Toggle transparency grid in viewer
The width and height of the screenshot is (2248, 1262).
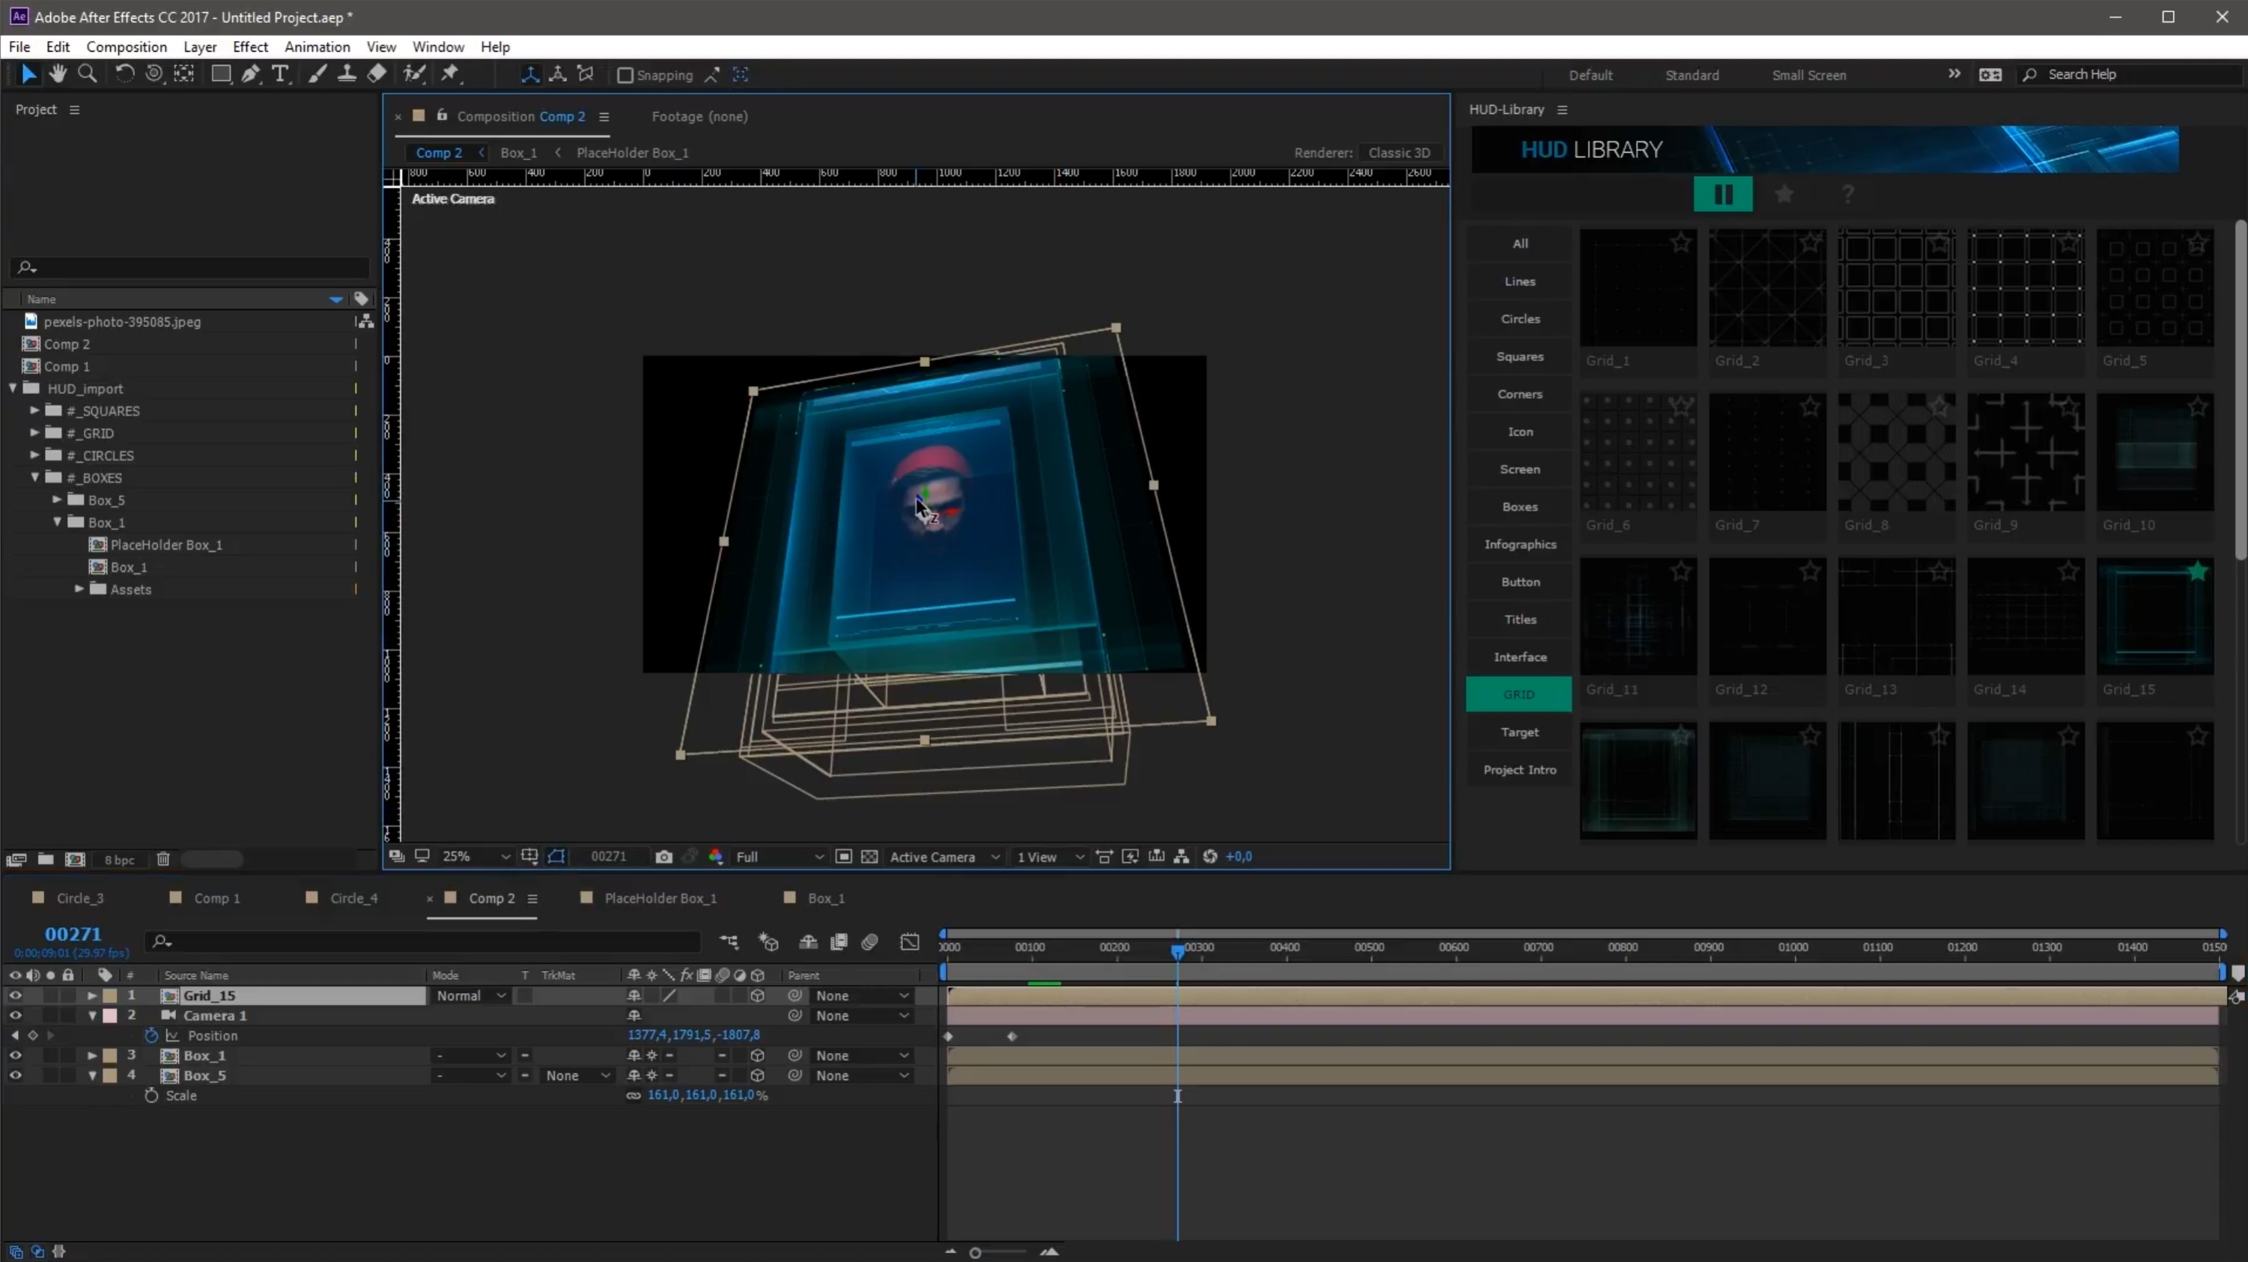pyautogui.click(x=869, y=857)
